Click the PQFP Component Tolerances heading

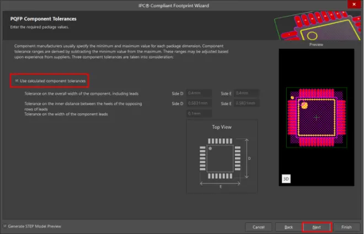pos(43,19)
